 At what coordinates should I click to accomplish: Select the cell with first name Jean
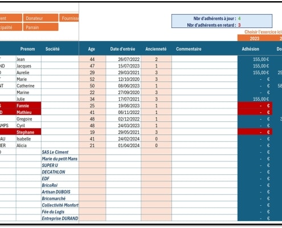(28, 59)
